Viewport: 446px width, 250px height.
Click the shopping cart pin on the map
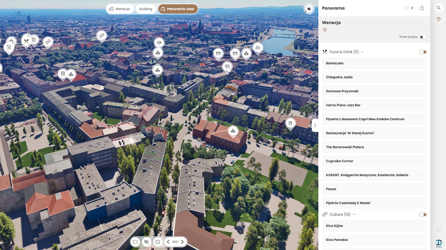pyautogui.click(x=9, y=47)
